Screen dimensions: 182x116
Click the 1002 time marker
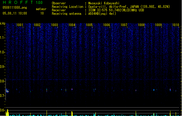point(37,25)
